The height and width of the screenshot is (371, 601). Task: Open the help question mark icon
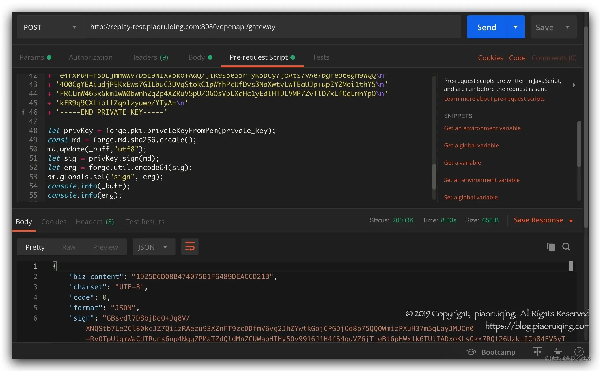tap(579, 352)
